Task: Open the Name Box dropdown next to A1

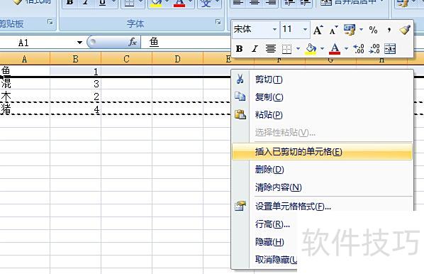Action: pyautogui.click(x=79, y=43)
